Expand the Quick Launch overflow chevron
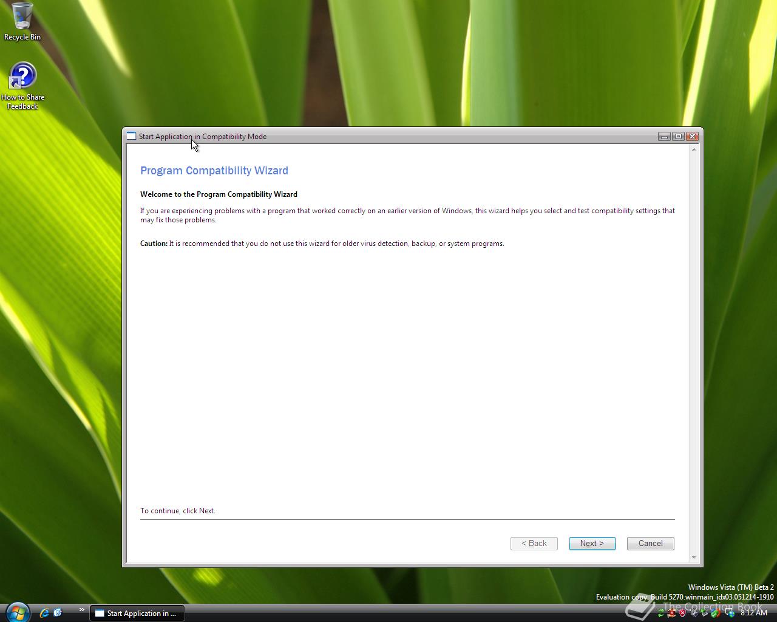The width and height of the screenshot is (777, 622). pyautogui.click(x=81, y=610)
